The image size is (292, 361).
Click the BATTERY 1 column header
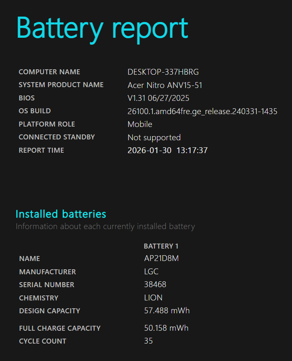point(161,246)
